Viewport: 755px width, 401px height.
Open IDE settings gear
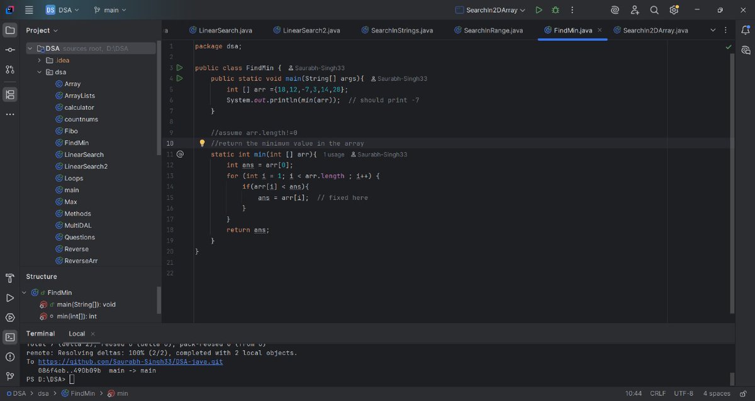pyautogui.click(x=674, y=10)
